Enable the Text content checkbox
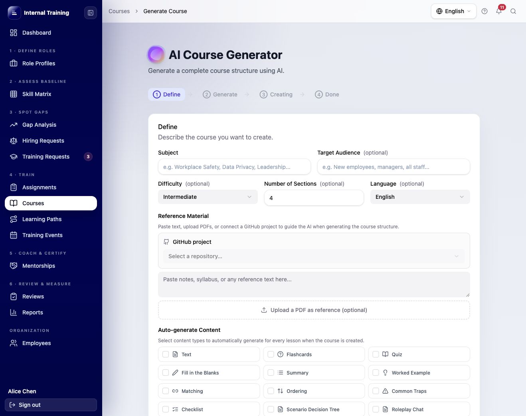The image size is (526, 416). tap(166, 354)
